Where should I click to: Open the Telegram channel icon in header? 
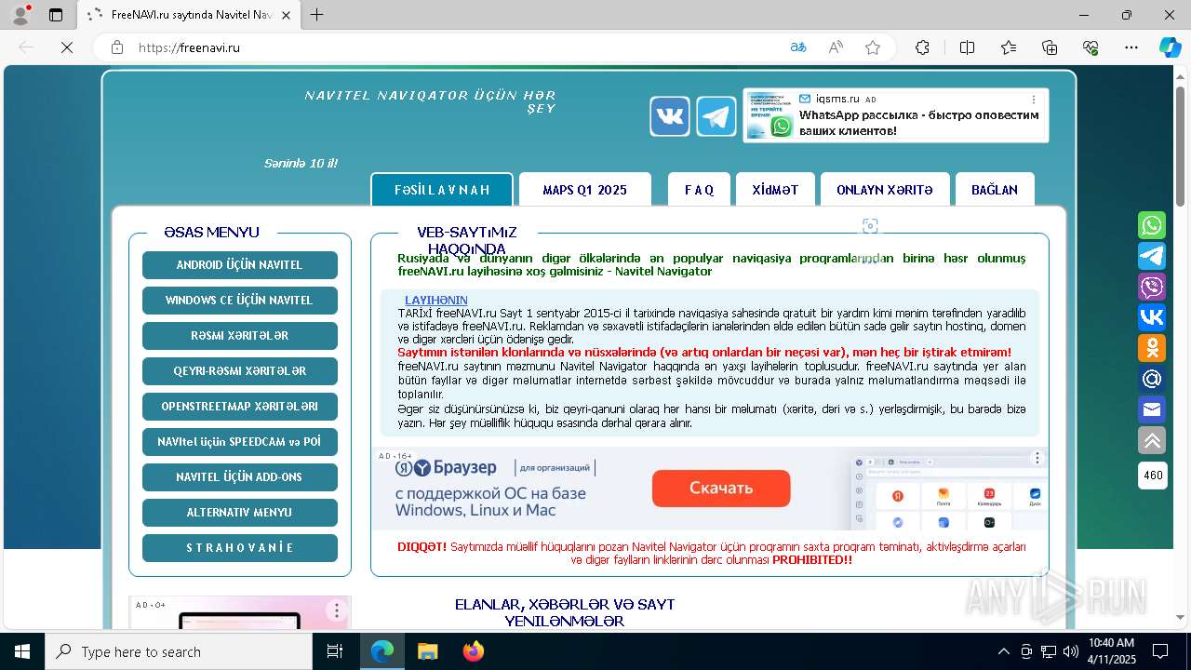tap(716, 116)
